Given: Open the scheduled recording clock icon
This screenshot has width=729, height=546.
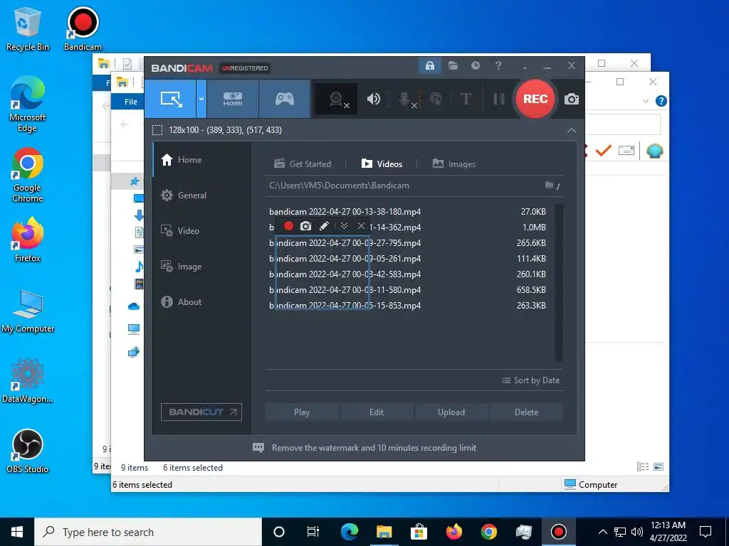Looking at the screenshot, I should point(475,65).
